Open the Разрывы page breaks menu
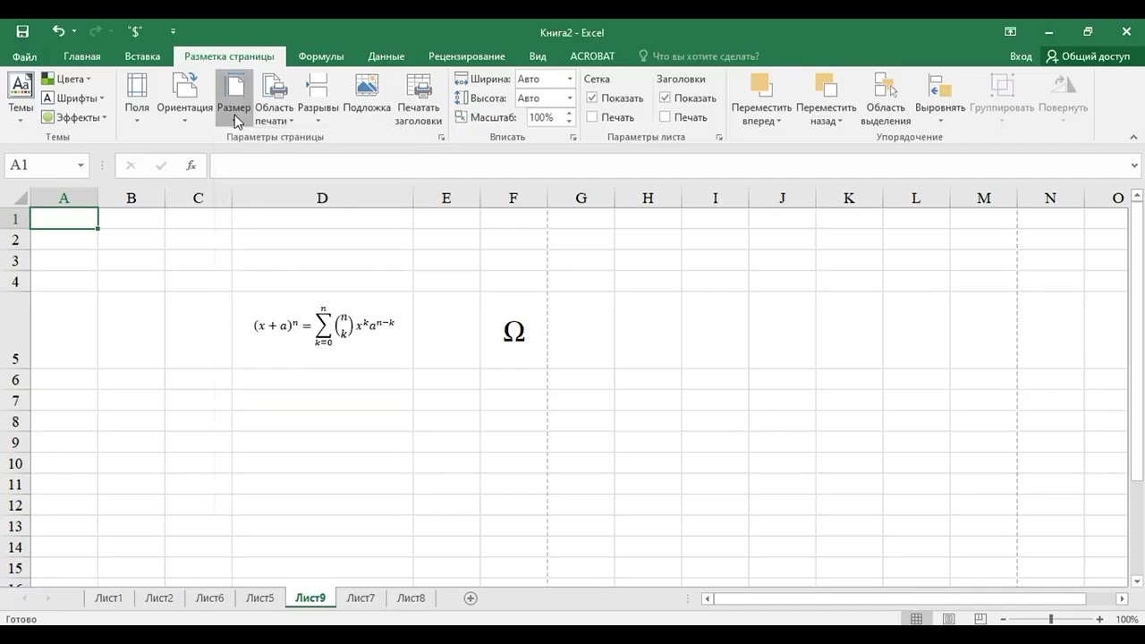Image resolution: width=1145 pixels, height=644 pixels. point(318,98)
